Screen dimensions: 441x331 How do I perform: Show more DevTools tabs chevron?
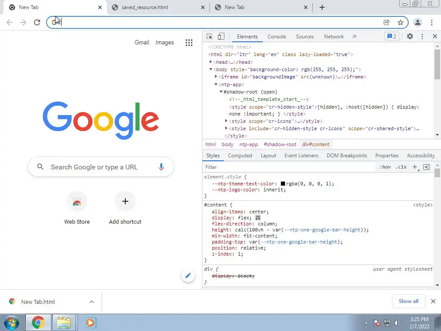point(354,36)
